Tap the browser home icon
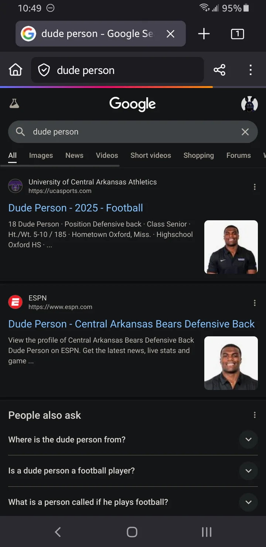The width and height of the screenshot is (266, 547). (16, 70)
